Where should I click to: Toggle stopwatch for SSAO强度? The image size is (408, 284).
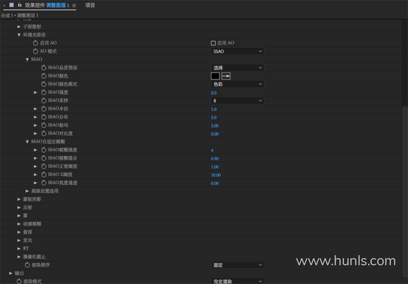[44, 92]
